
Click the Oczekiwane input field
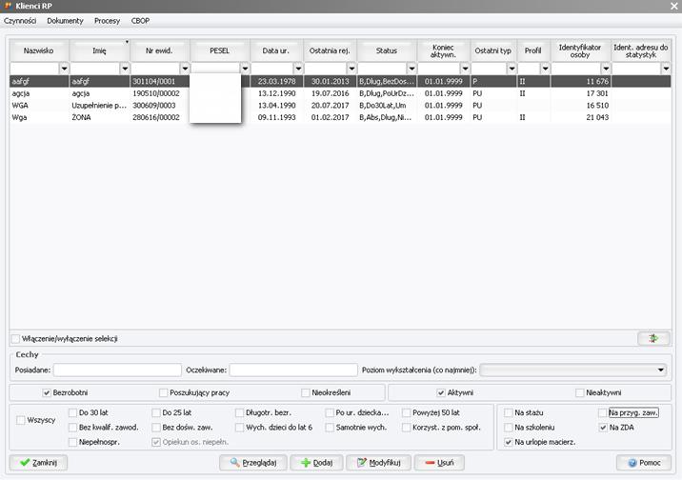[293, 370]
